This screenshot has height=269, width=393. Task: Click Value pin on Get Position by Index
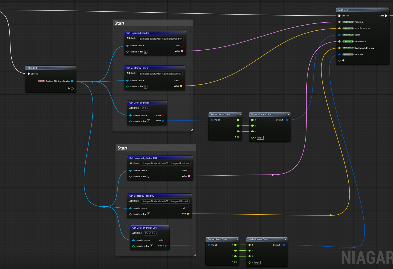pyautogui.click(x=182, y=51)
